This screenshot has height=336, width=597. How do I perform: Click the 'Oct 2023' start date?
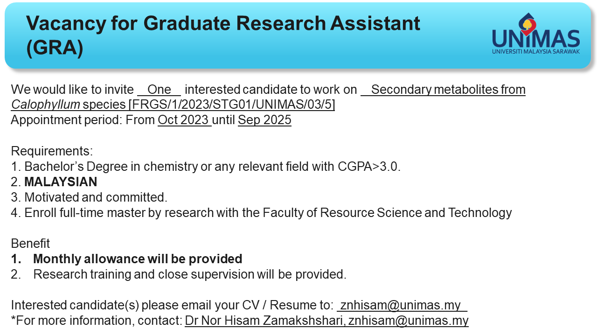[x=185, y=120]
